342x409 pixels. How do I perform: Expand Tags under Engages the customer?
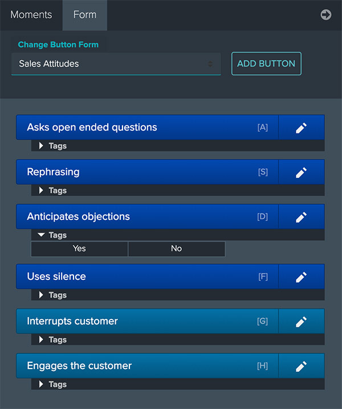point(53,384)
